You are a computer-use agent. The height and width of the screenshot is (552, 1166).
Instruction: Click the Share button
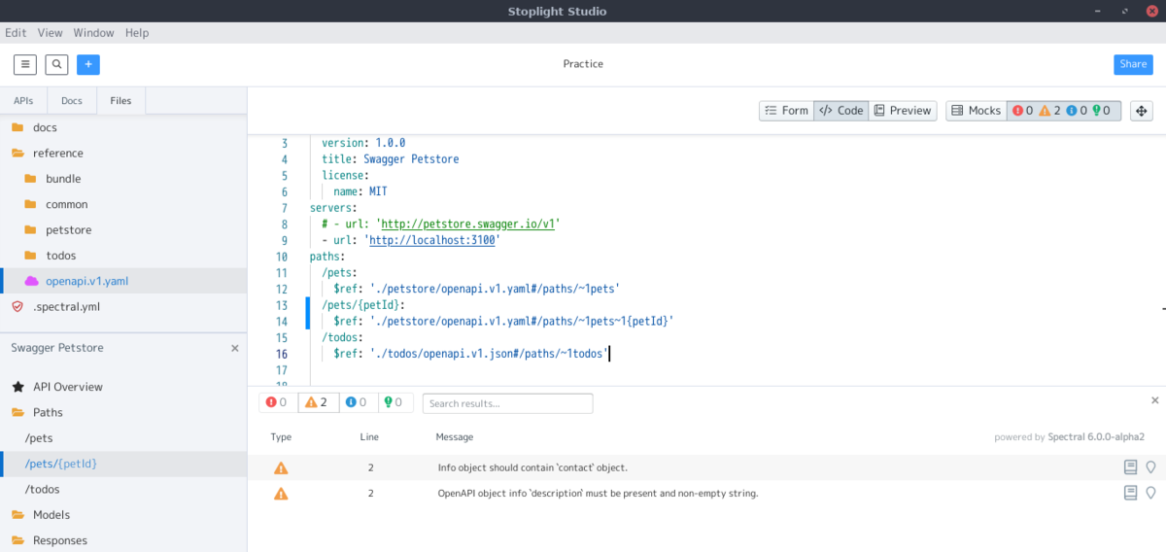coord(1133,64)
